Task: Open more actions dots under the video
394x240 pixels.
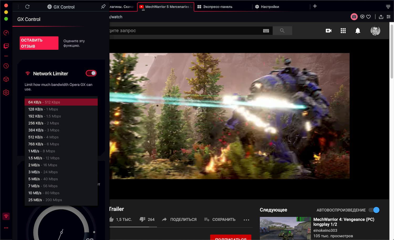Action: pyautogui.click(x=246, y=220)
